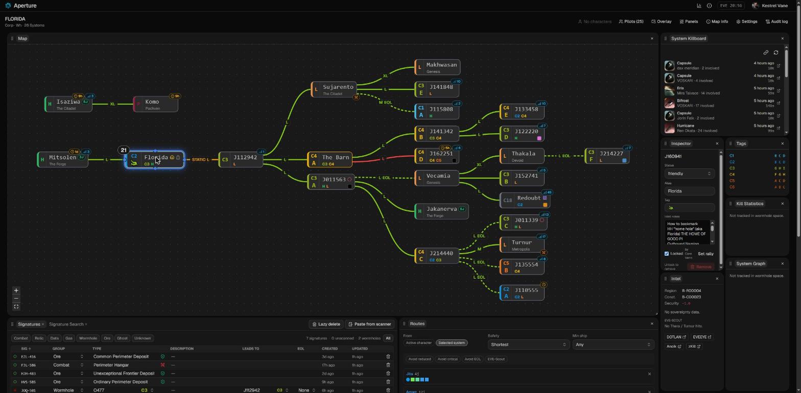Zoom in on the map
Screen dimensions: 801x393
[x=16, y=290]
